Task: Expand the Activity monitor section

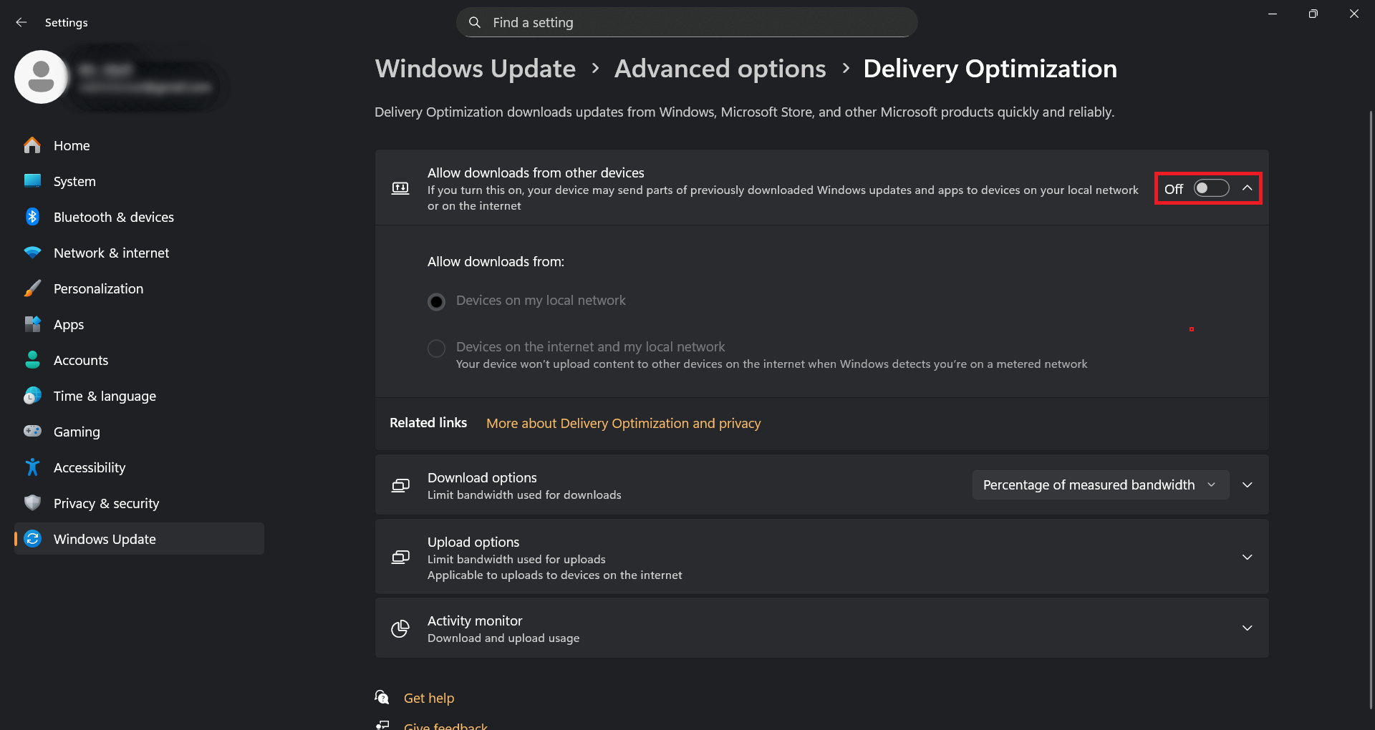Action: click(x=1247, y=628)
